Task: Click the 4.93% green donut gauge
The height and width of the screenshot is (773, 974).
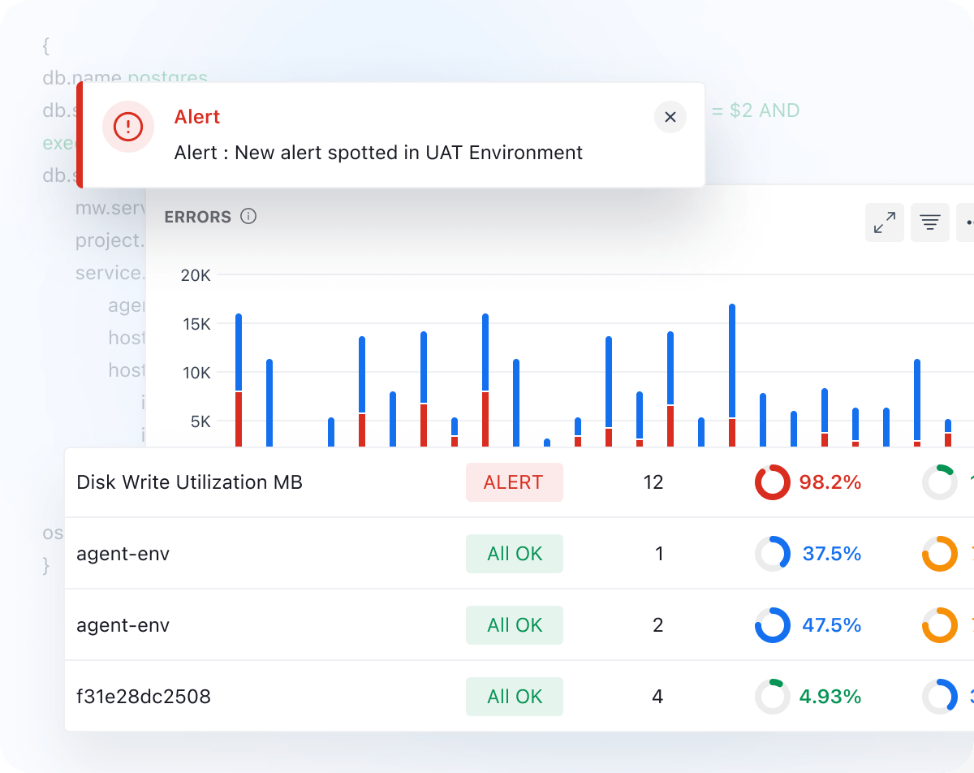Action: (x=773, y=697)
